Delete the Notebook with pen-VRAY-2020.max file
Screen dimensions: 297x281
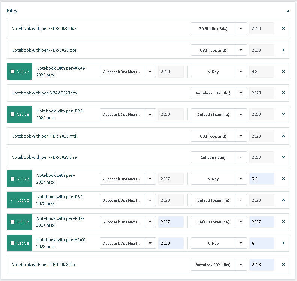283,72
